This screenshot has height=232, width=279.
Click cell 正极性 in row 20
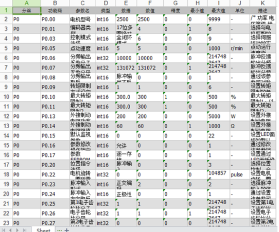coord(126,194)
